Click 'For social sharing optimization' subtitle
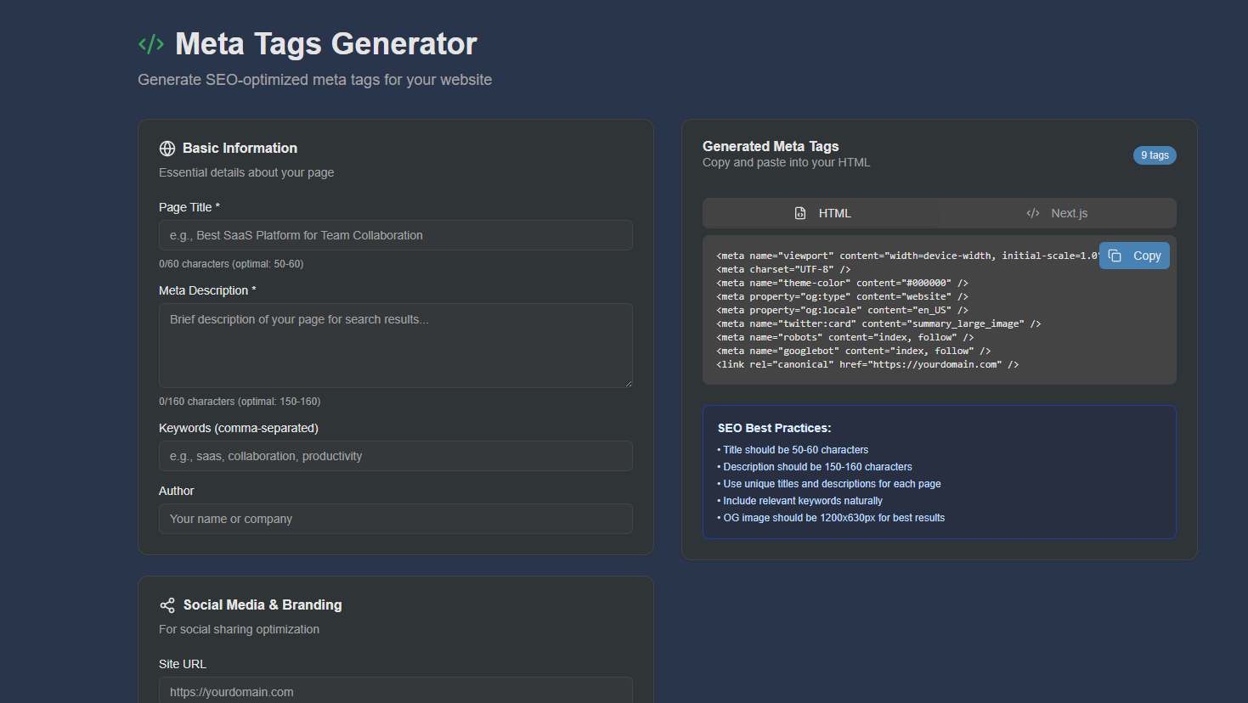 coord(240,629)
